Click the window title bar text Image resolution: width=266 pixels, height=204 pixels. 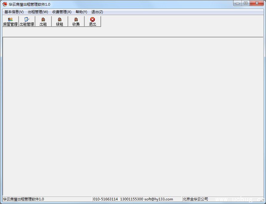click(29, 4)
